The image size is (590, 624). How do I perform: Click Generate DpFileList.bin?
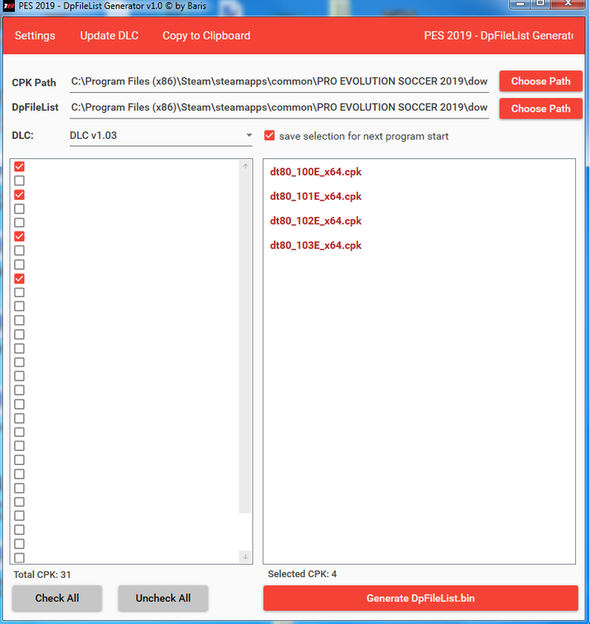tap(421, 597)
